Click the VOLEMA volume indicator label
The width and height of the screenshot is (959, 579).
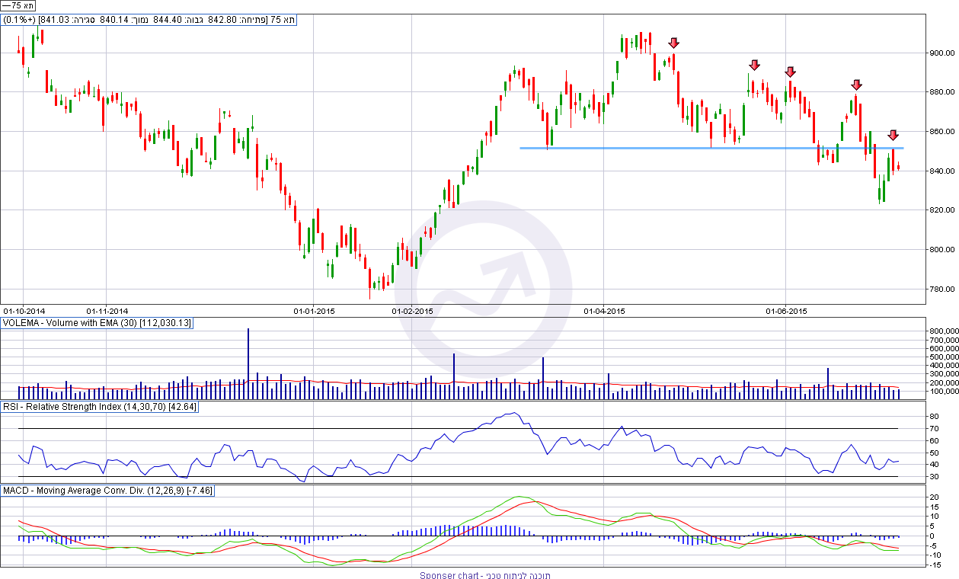tap(97, 324)
